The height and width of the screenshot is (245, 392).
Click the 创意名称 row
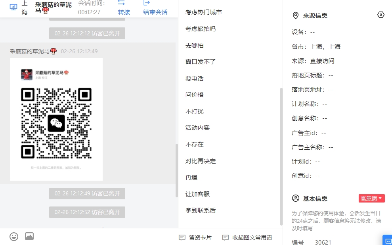tap(309, 118)
